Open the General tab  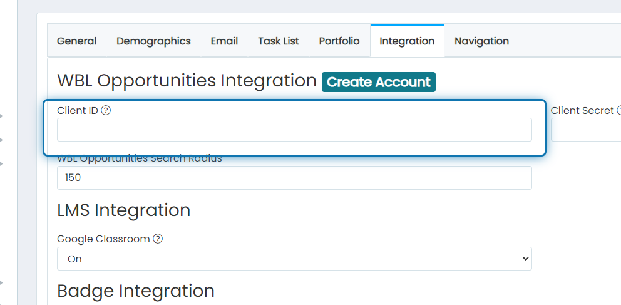[76, 41]
